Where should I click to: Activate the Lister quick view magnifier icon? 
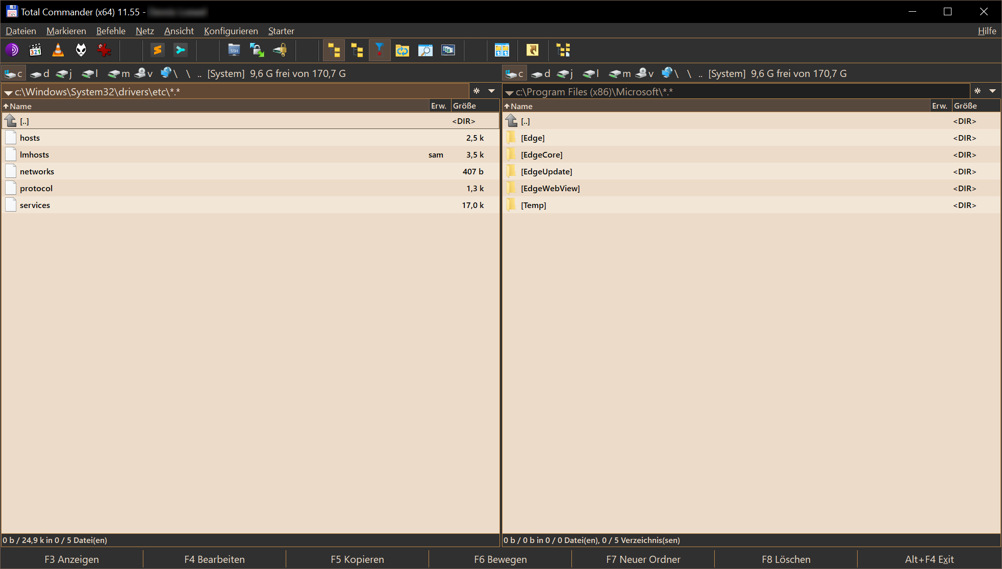coord(425,50)
